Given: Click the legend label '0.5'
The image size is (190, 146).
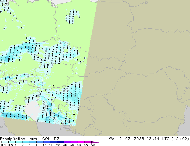Looking at the screenshot, I should 10,145.
